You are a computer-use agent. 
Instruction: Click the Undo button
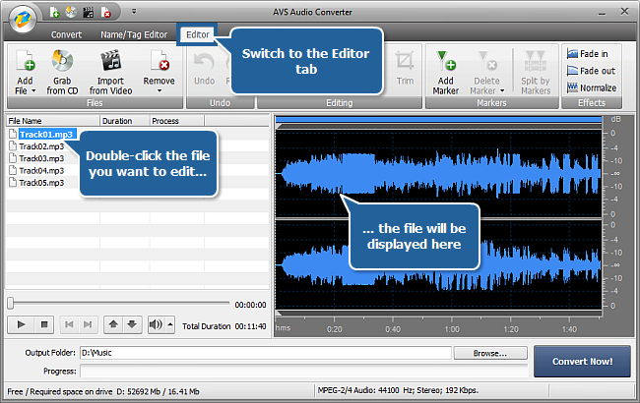coord(204,68)
